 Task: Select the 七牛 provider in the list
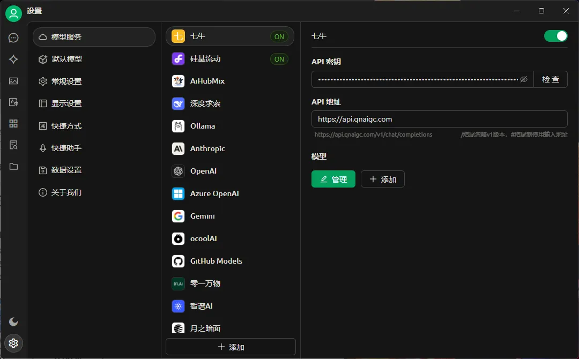tap(230, 36)
